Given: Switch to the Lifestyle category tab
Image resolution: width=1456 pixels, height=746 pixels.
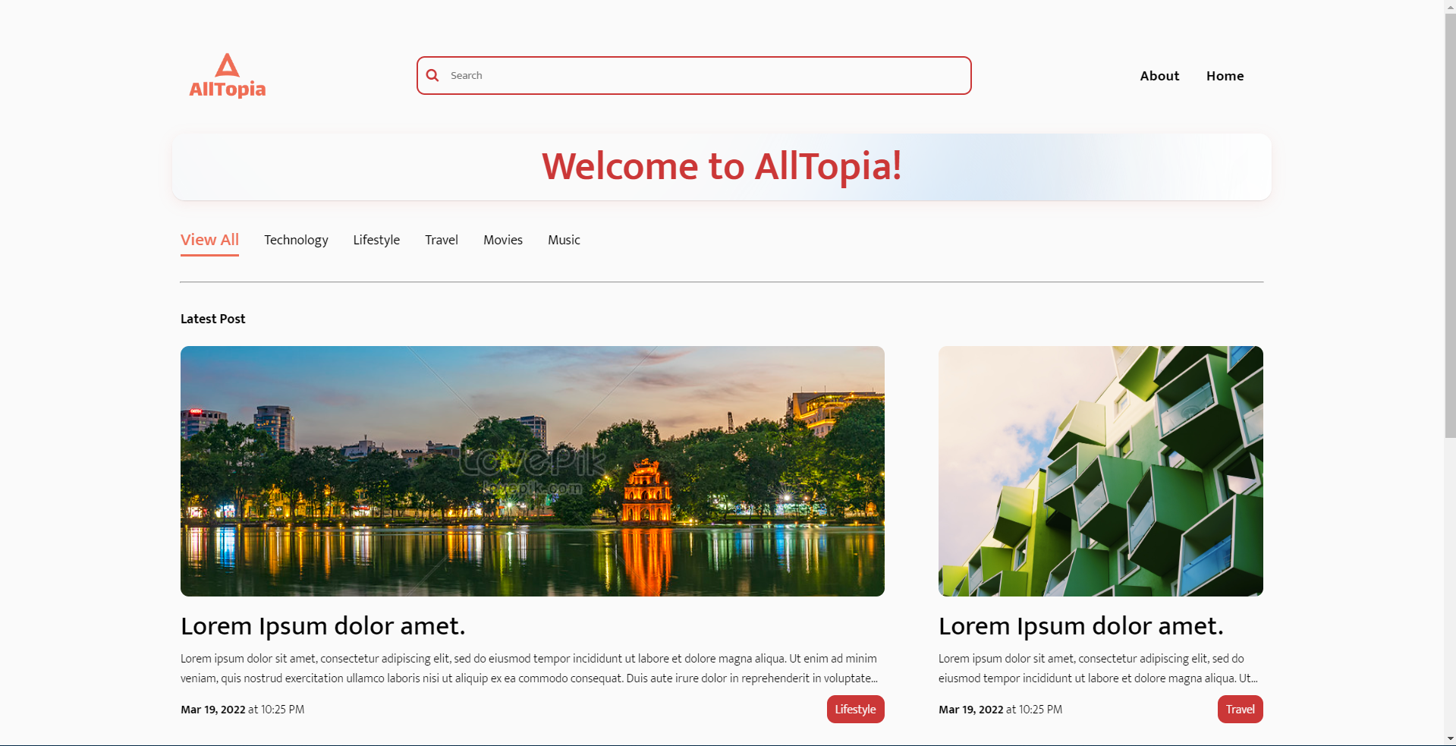Looking at the screenshot, I should (x=376, y=240).
